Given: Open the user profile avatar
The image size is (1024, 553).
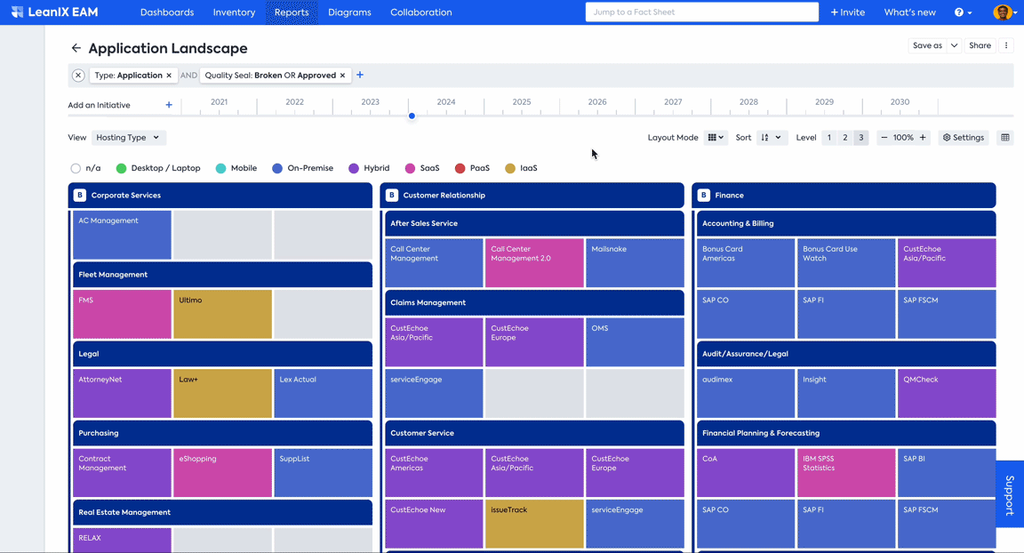Looking at the screenshot, I should (1003, 12).
